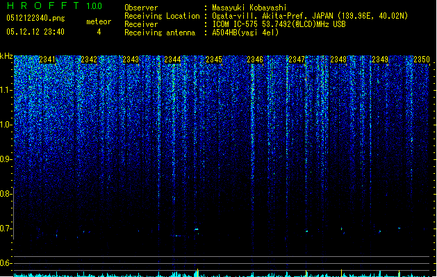Click the Receiving antenna label
Screen dimensions: 437x277
pos(160,33)
